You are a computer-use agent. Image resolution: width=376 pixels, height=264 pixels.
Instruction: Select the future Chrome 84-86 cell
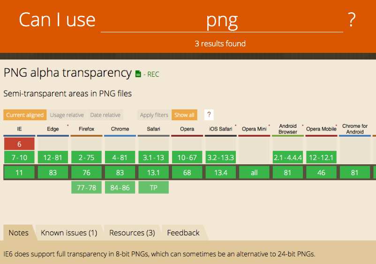tap(120, 187)
